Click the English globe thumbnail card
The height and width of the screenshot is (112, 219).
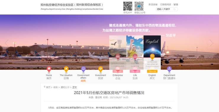click(x=152, y=47)
